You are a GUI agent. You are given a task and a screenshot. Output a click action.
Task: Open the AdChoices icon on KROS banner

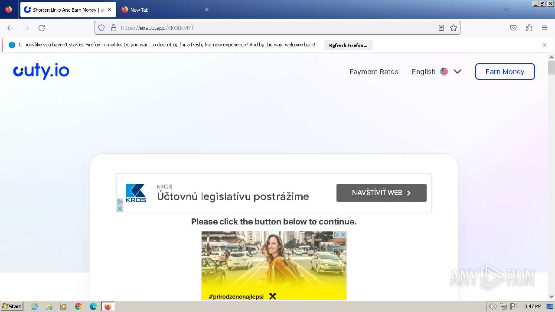[x=120, y=202]
